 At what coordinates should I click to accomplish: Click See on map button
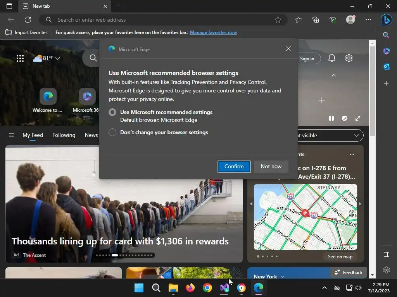pyautogui.click(x=340, y=257)
